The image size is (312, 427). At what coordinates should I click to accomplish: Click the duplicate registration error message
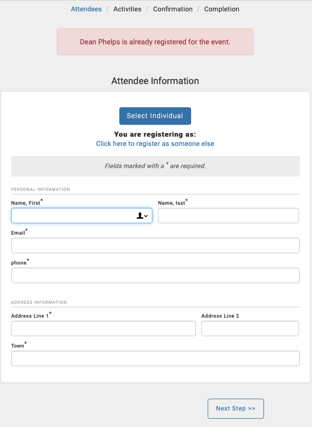155,42
